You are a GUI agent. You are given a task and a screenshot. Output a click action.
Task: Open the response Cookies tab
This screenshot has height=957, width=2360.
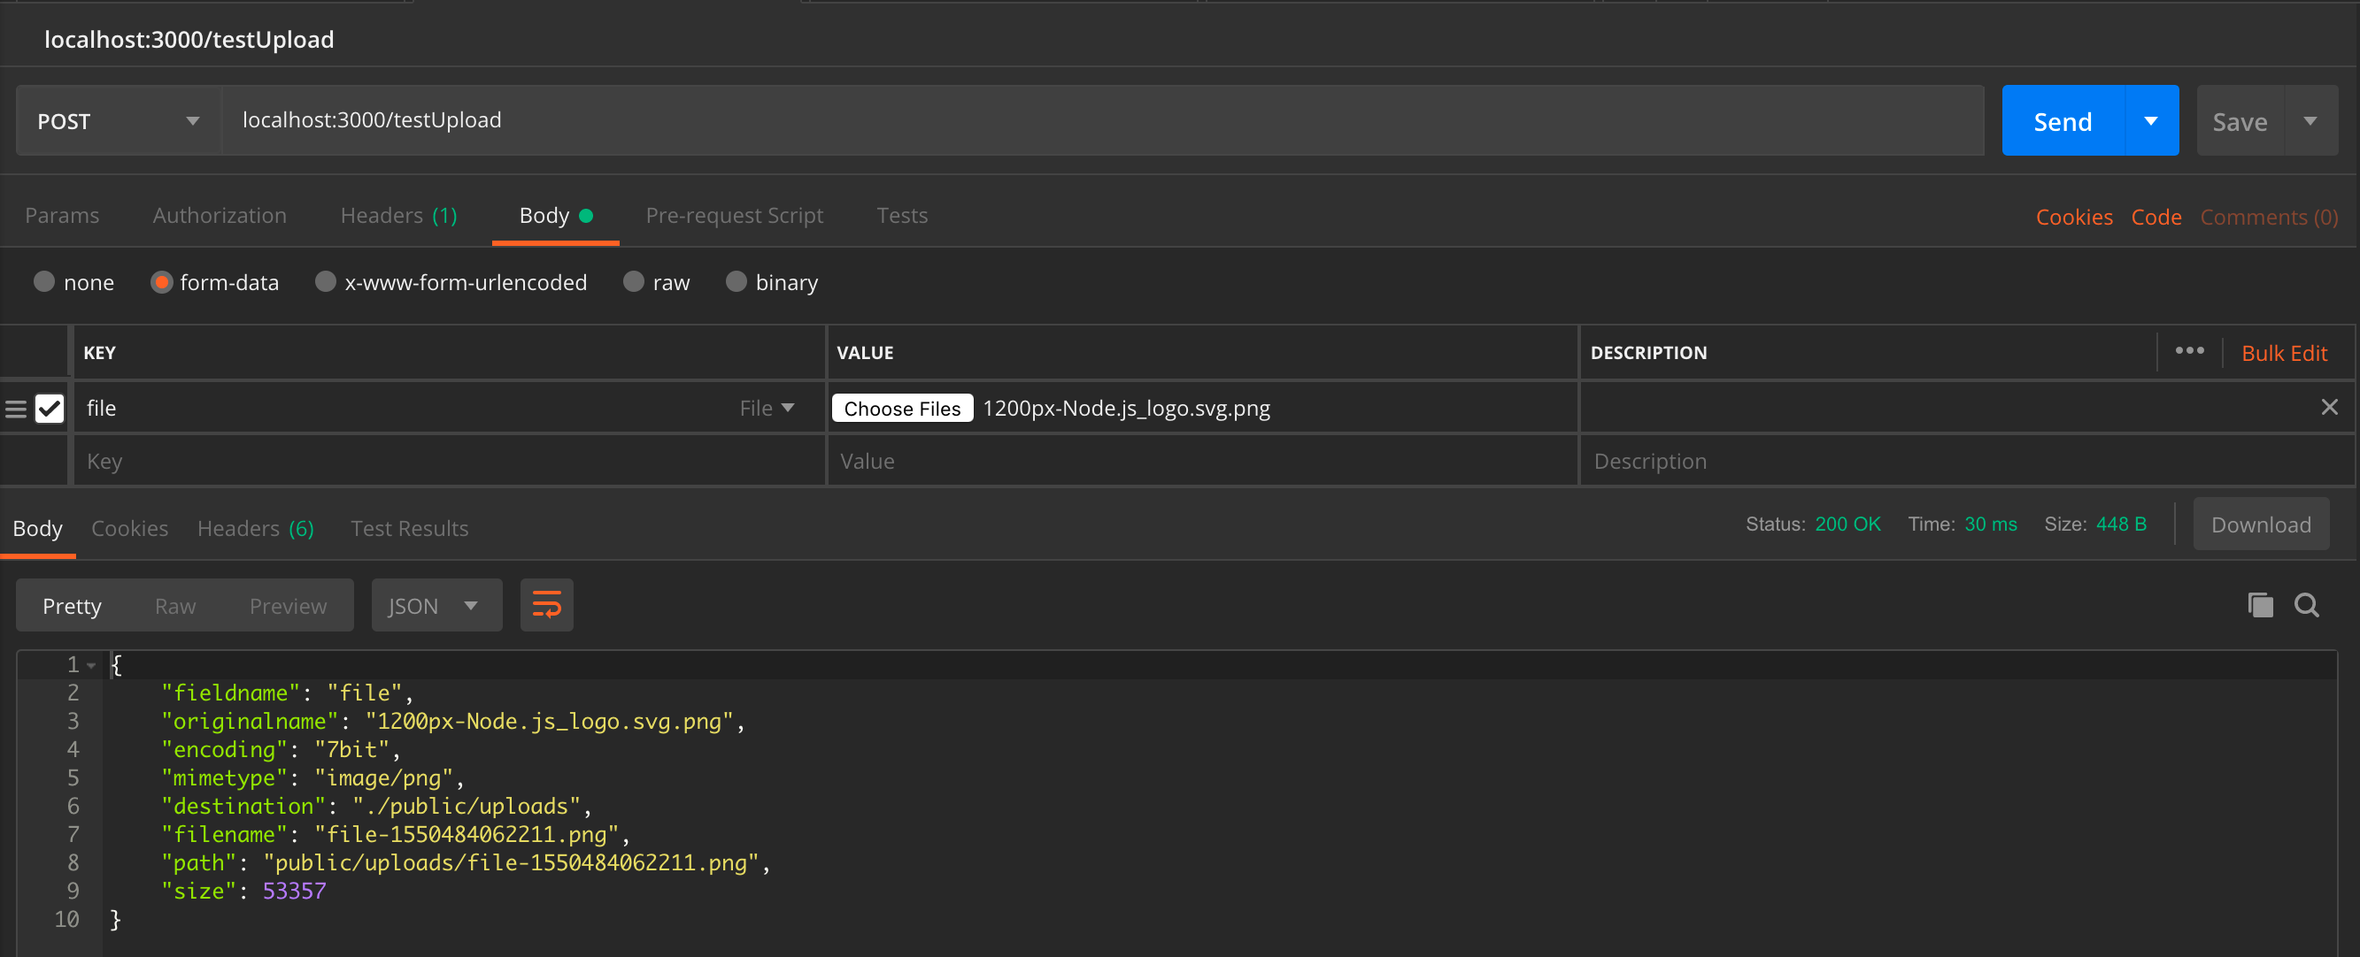pyautogui.click(x=130, y=528)
